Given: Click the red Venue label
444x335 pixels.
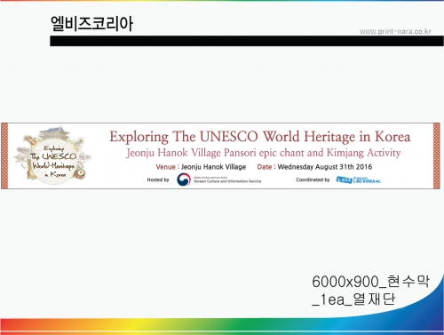Looking at the screenshot, I should click(165, 167).
